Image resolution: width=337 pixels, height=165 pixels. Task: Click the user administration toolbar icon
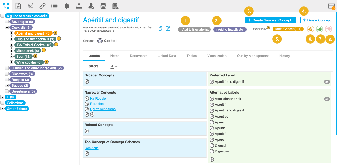91,6
